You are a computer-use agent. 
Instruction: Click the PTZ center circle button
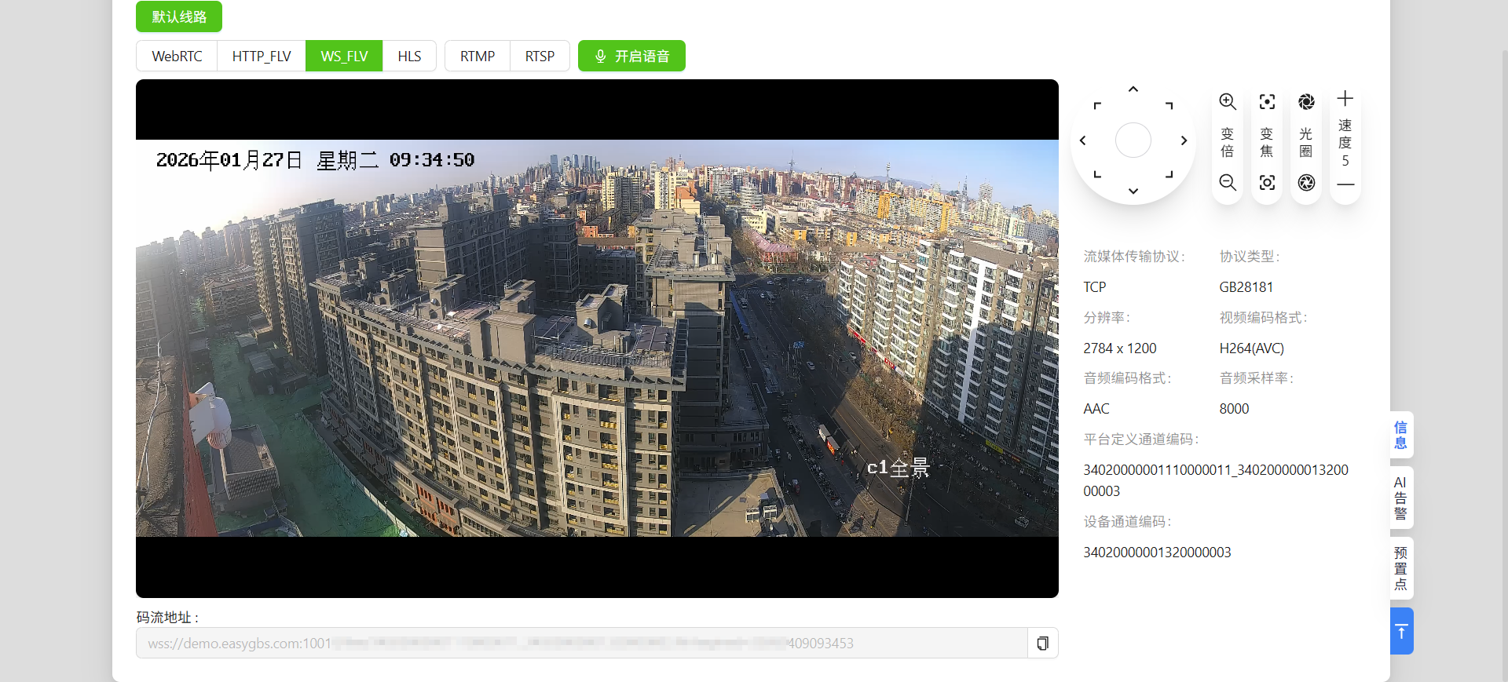(x=1133, y=140)
